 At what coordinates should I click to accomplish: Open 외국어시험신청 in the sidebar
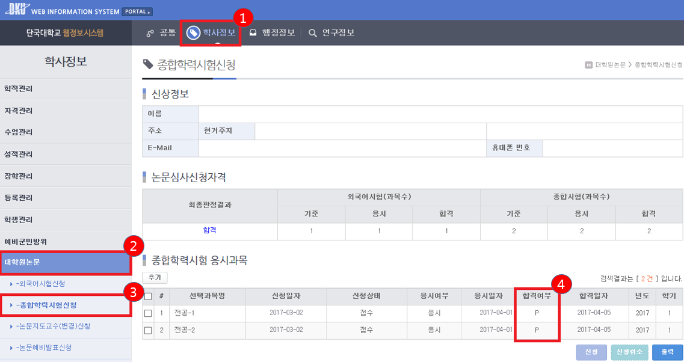click(41, 284)
